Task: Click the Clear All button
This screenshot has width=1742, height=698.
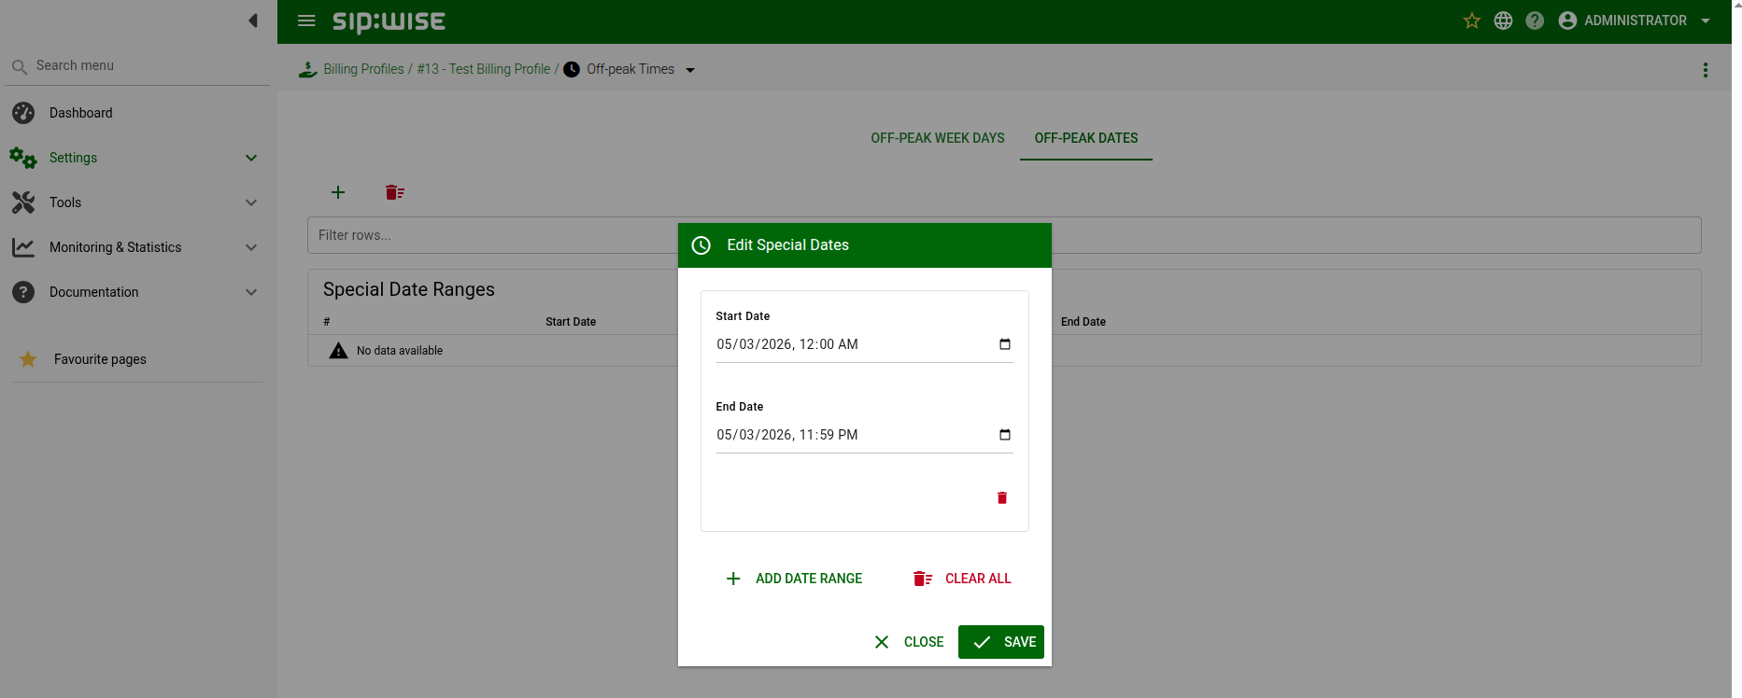Action: click(x=962, y=579)
